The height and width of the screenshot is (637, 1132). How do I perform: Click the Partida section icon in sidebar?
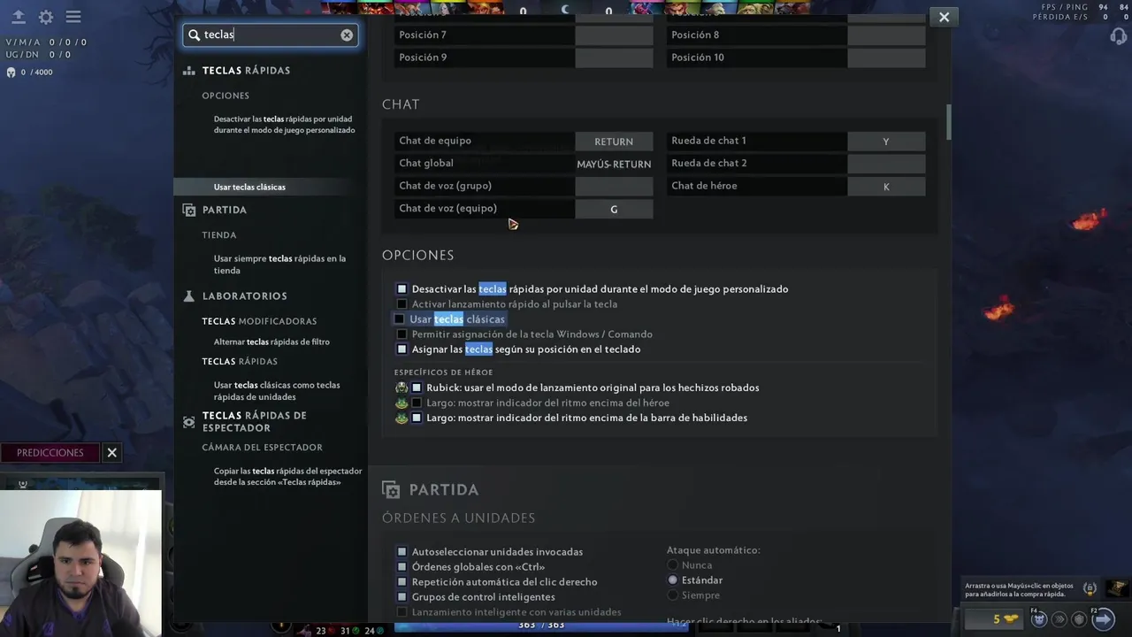188,210
